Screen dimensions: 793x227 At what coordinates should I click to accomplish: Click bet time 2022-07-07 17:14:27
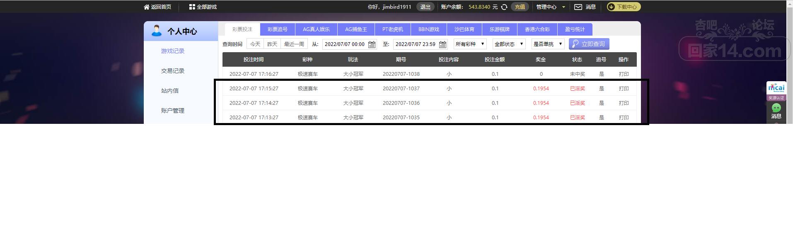[254, 103]
